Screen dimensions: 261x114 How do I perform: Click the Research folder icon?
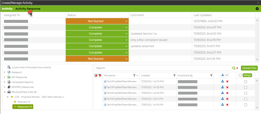click(x=9, y=72)
